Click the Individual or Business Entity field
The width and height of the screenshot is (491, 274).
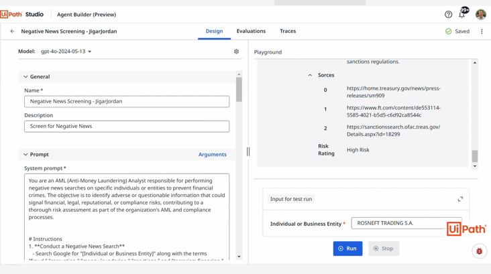click(x=406, y=223)
